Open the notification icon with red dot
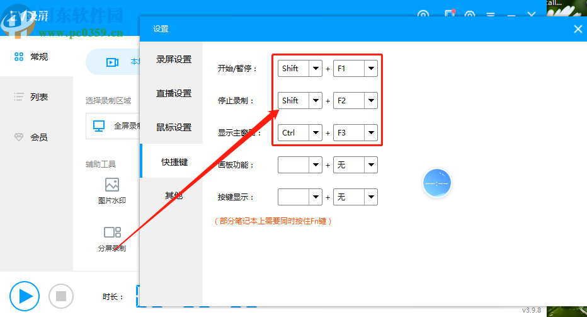Viewport: 587px width, 317px height. tap(450, 14)
